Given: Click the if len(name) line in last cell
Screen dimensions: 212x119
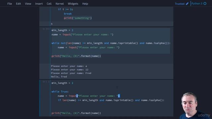Looking at the screenshot, I should point(111,100).
